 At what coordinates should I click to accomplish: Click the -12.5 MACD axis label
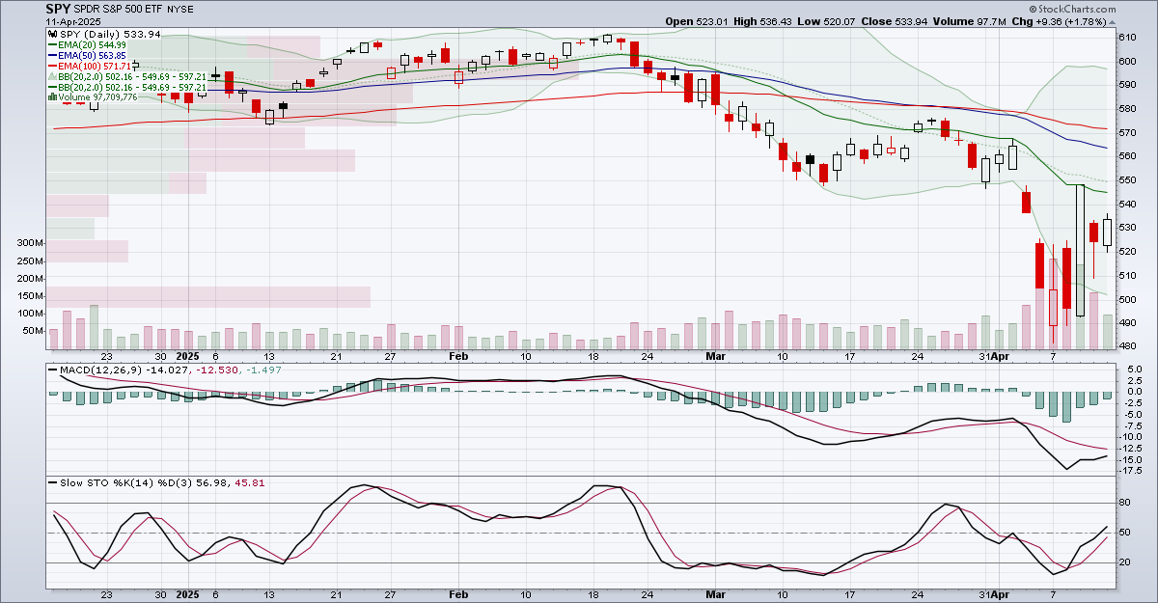[1129, 448]
